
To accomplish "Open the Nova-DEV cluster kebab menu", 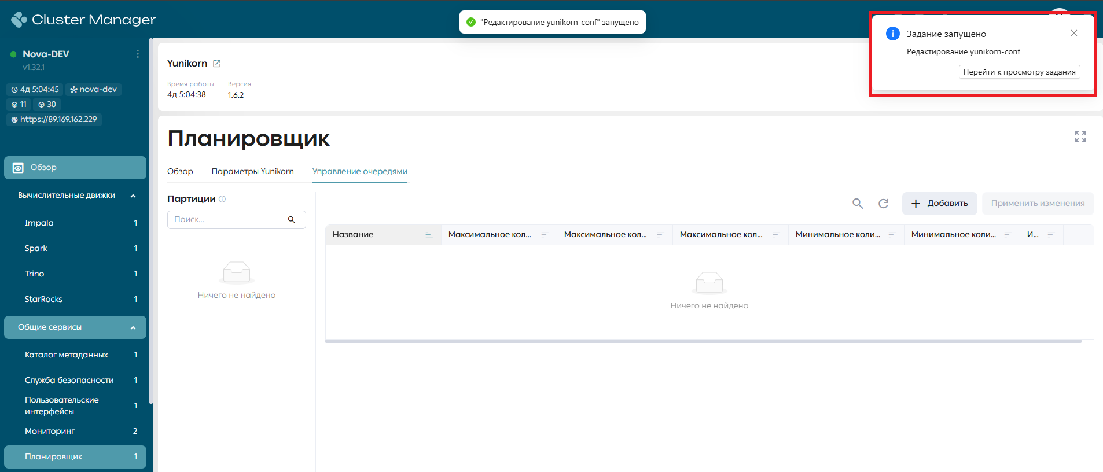I will (x=138, y=54).
